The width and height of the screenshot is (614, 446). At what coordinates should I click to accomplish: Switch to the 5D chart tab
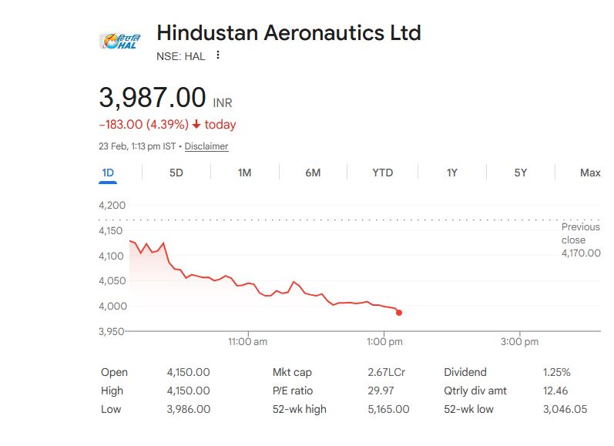pyautogui.click(x=176, y=173)
